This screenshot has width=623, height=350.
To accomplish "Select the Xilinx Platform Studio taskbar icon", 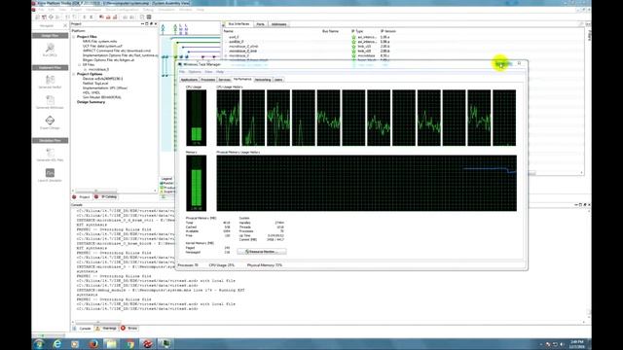I will pos(148,343).
